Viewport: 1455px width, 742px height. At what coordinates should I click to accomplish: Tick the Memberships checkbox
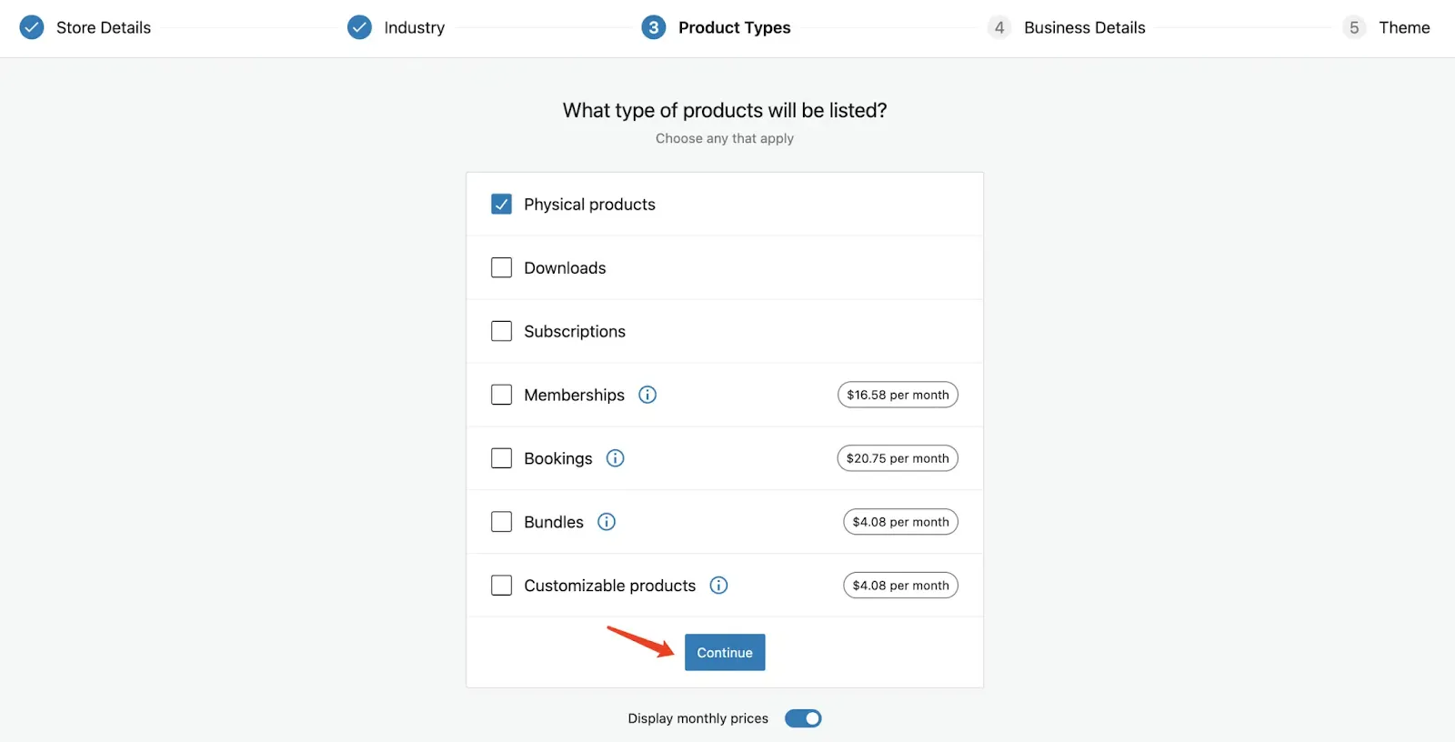[x=501, y=395]
